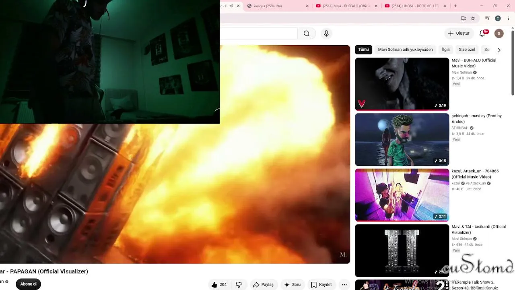
Task: Open more actions ellipsis under video
Action: coord(344,285)
